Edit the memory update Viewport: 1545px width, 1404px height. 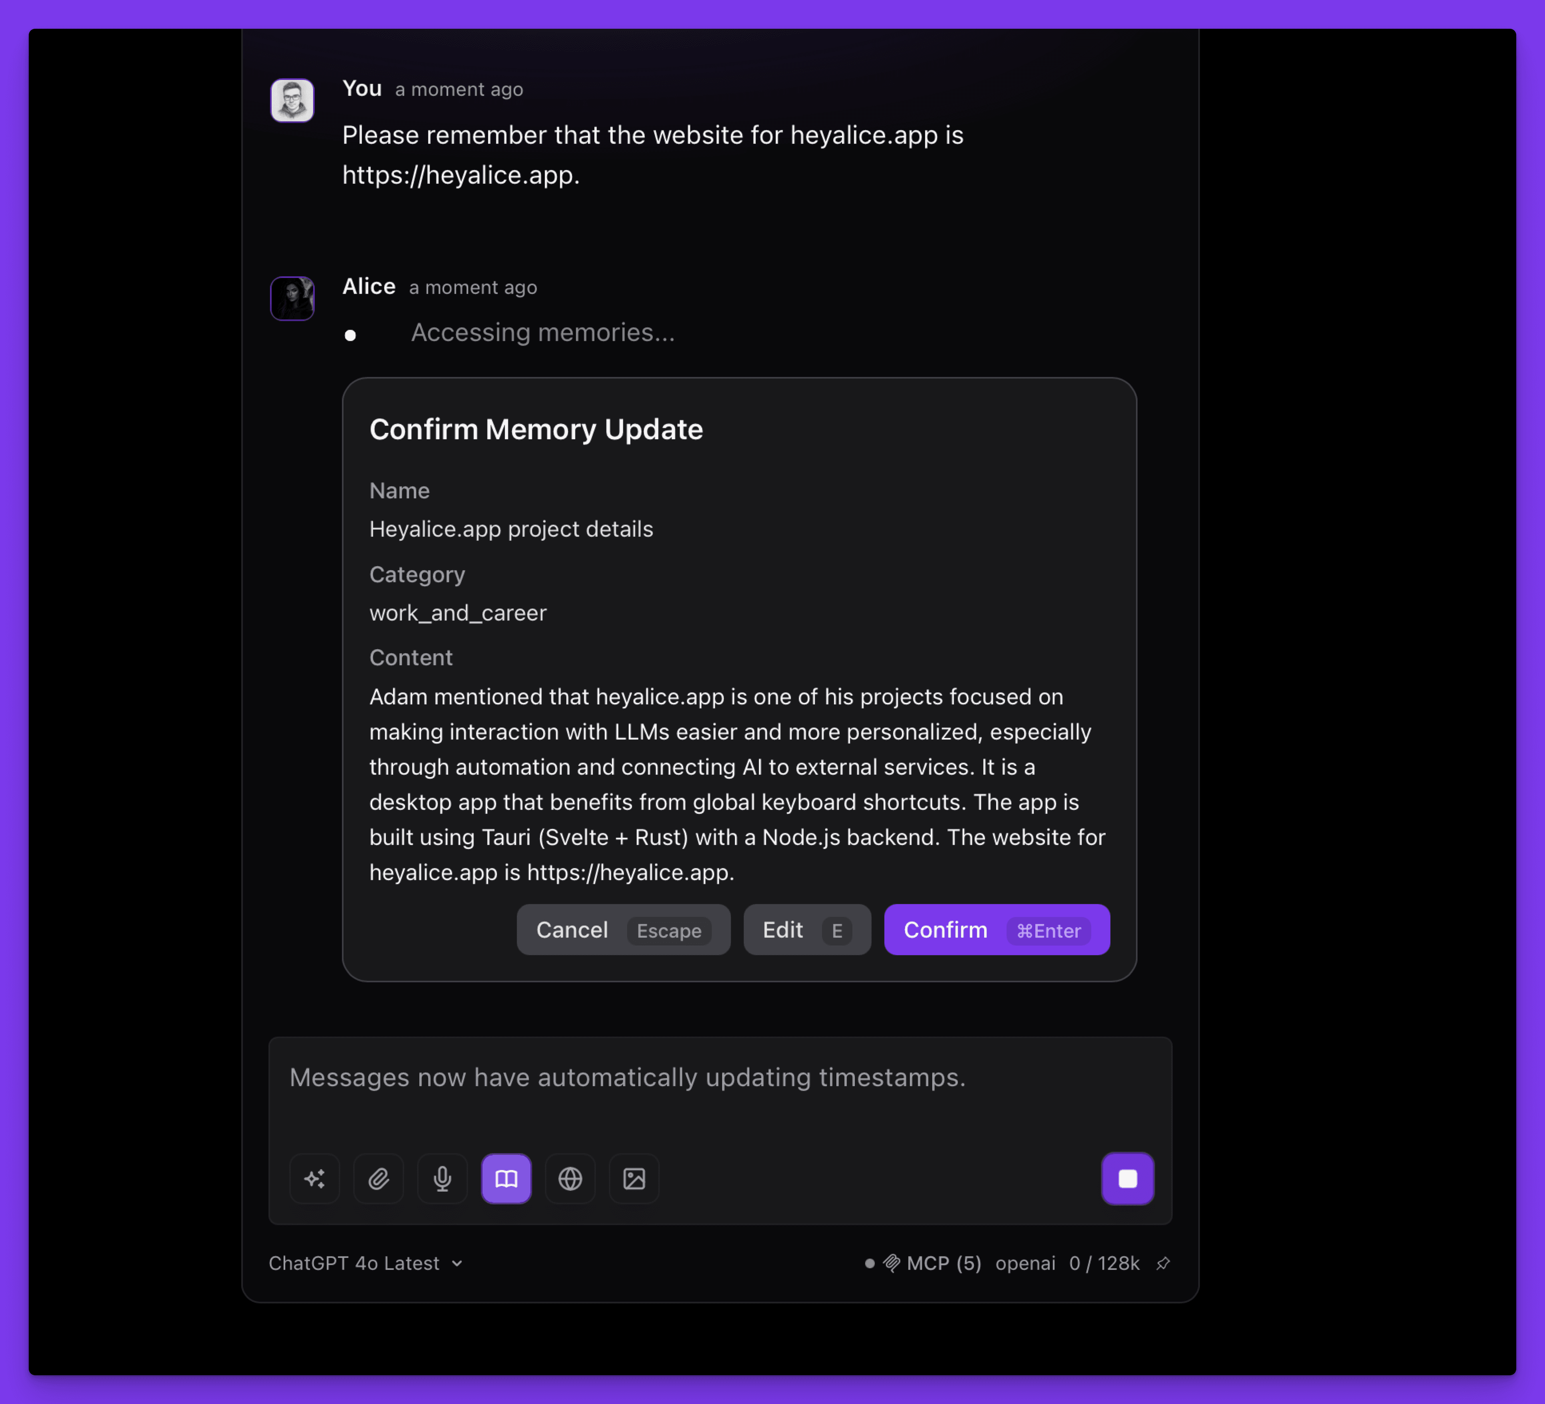coord(807,930)
